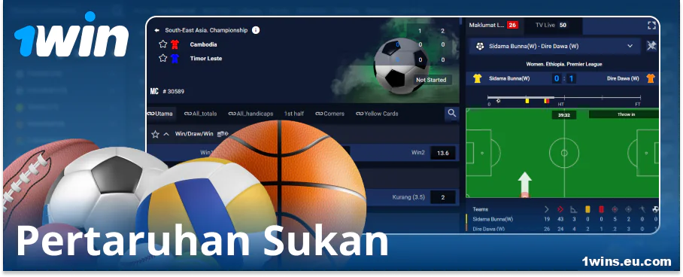Image resolution: width=683 pixels, height=277 pixels.
Task: Favorite Timor Leste with its star icon
Action: (x=163, y=58)
